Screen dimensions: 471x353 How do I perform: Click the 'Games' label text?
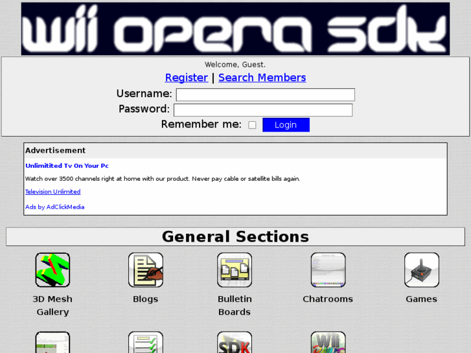[x=421, y=299]
